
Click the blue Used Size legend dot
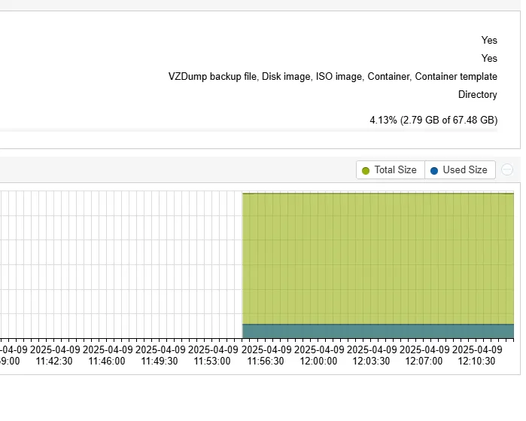click(x=434, y=170)
